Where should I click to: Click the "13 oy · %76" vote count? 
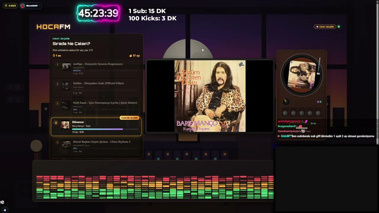point(78,132)
